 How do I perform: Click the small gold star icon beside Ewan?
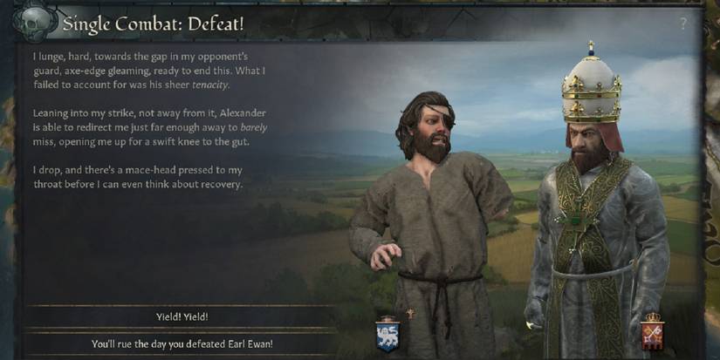(x=410, y=313)
